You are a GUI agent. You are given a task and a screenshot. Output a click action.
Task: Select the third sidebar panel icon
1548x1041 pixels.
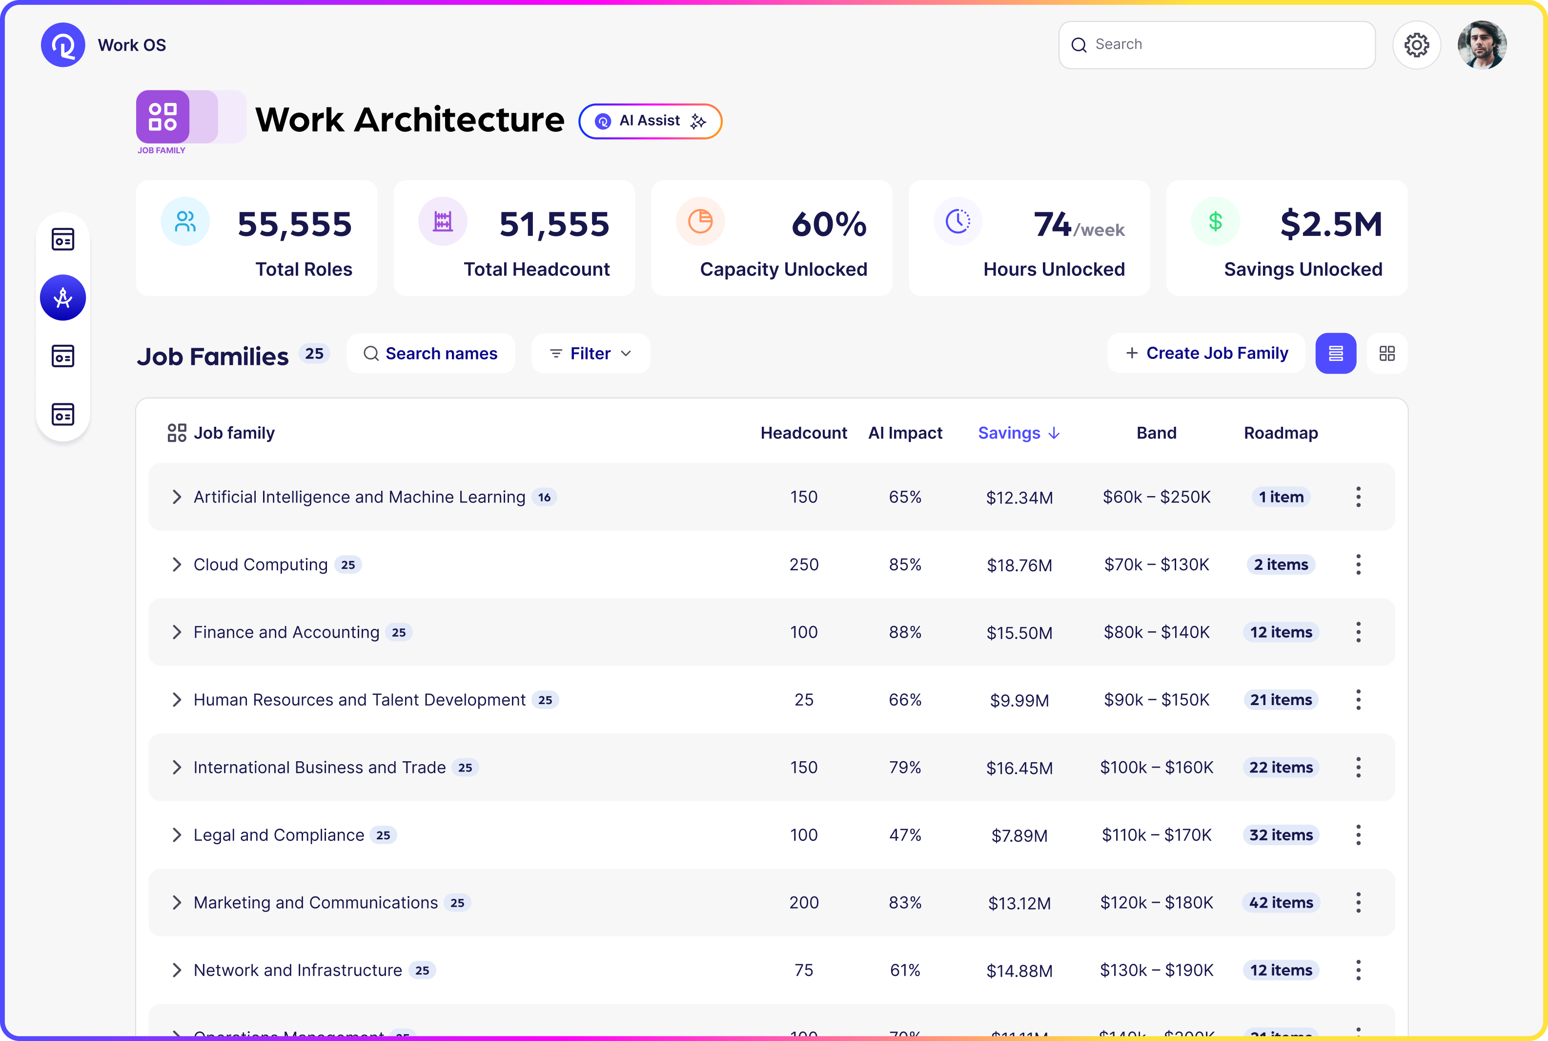pos(63,356)
